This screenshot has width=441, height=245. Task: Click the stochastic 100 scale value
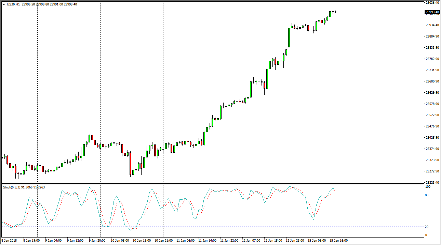click(x=428, y=187)
